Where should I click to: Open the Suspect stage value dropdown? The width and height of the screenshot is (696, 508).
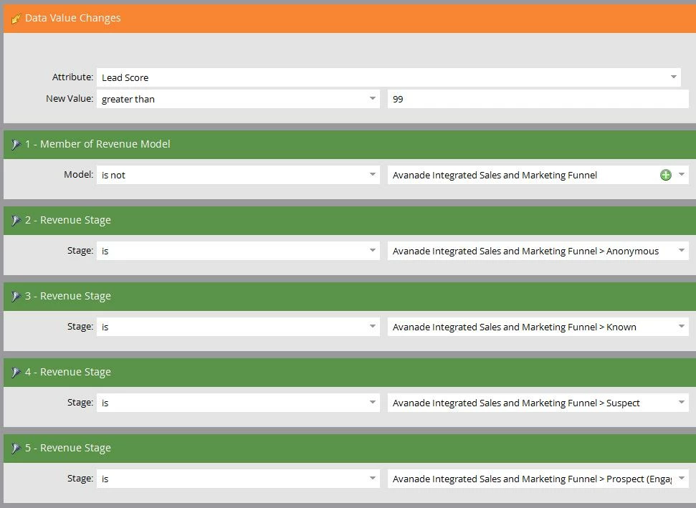682,402
